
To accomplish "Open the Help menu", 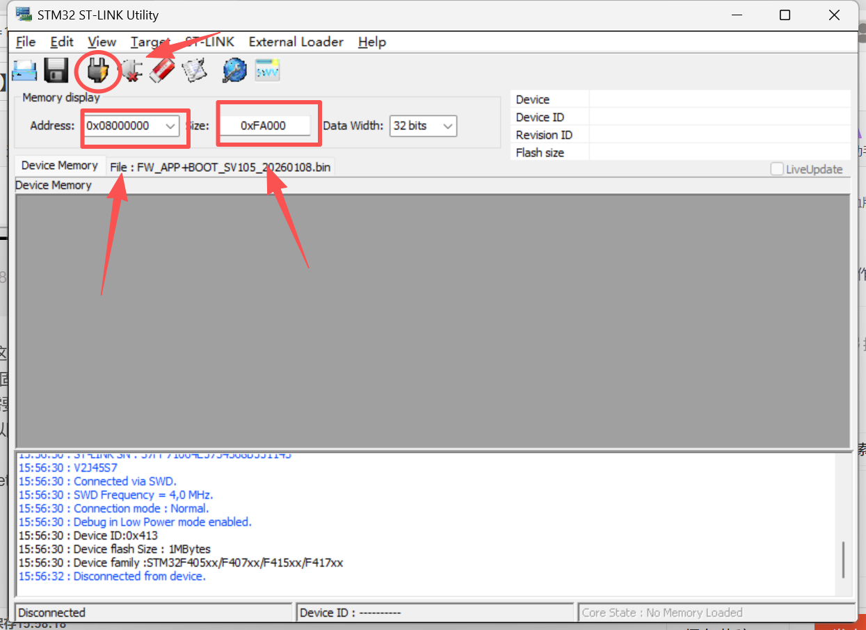I will pos(372,42).
